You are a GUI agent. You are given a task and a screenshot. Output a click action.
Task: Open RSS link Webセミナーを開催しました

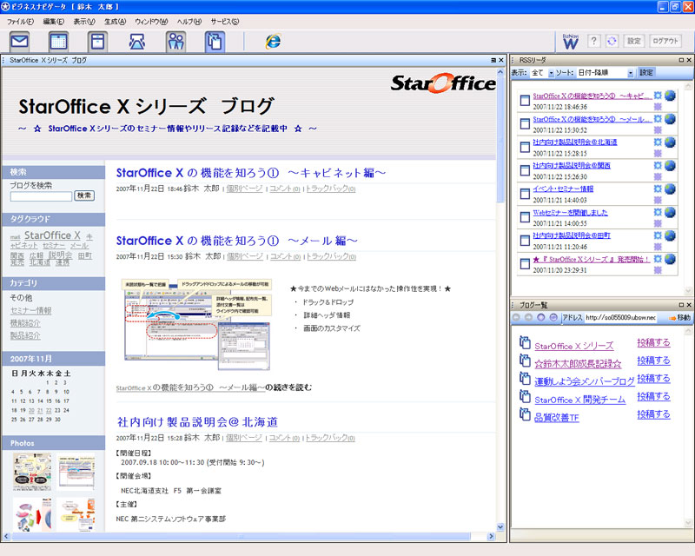(x=570, y=212)
